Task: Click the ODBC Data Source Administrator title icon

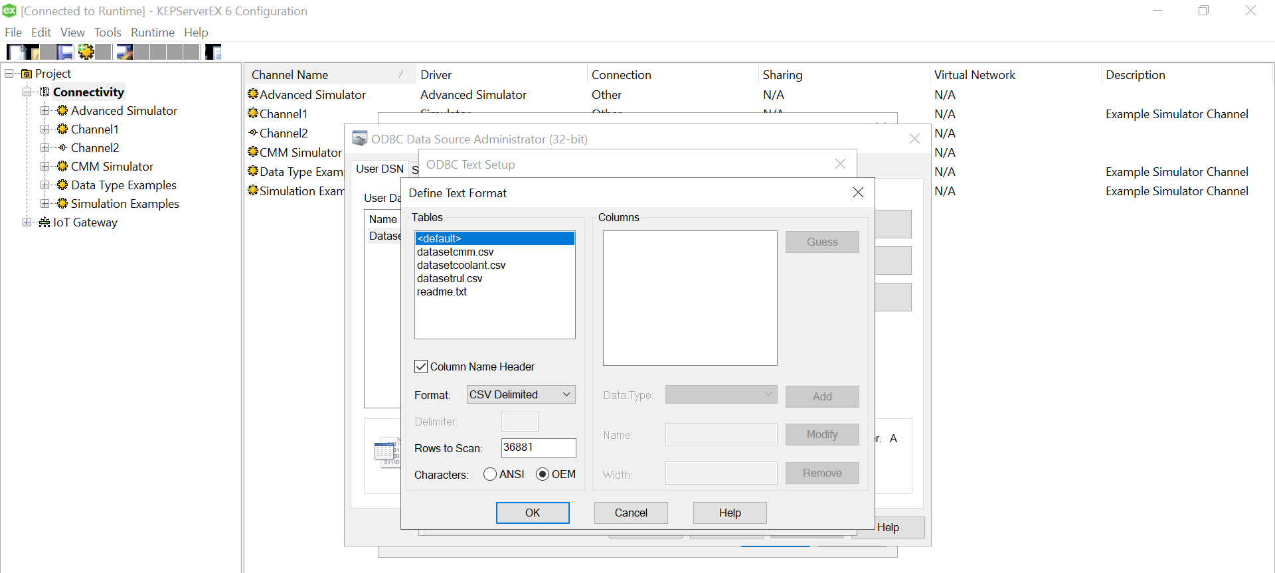Action: pyautogui.click(x=359, y=139)
